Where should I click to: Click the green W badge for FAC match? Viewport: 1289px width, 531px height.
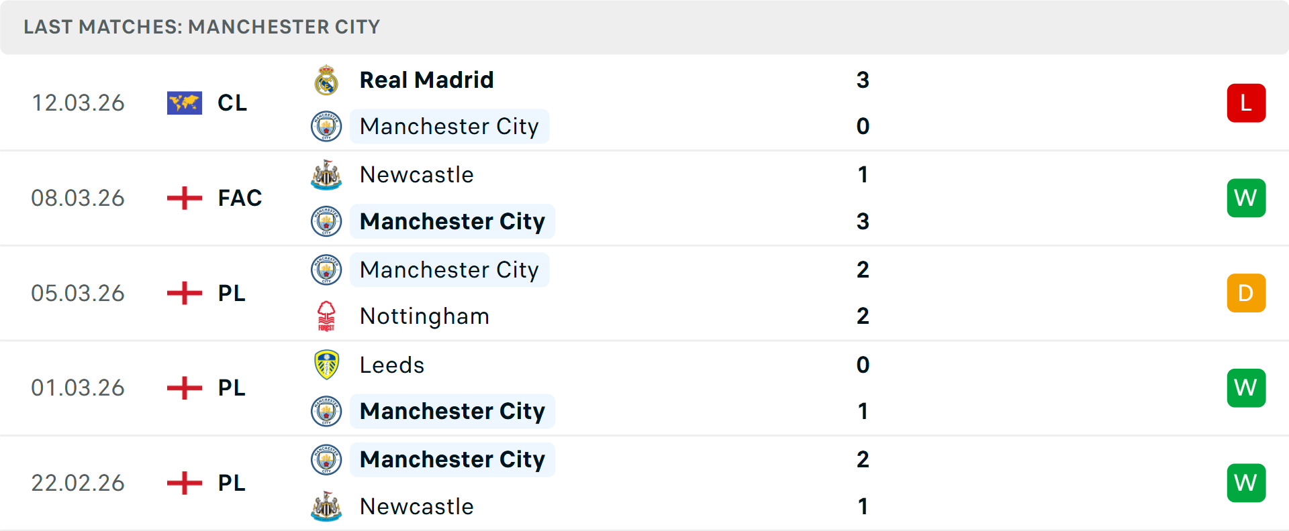coord(1245,198)
